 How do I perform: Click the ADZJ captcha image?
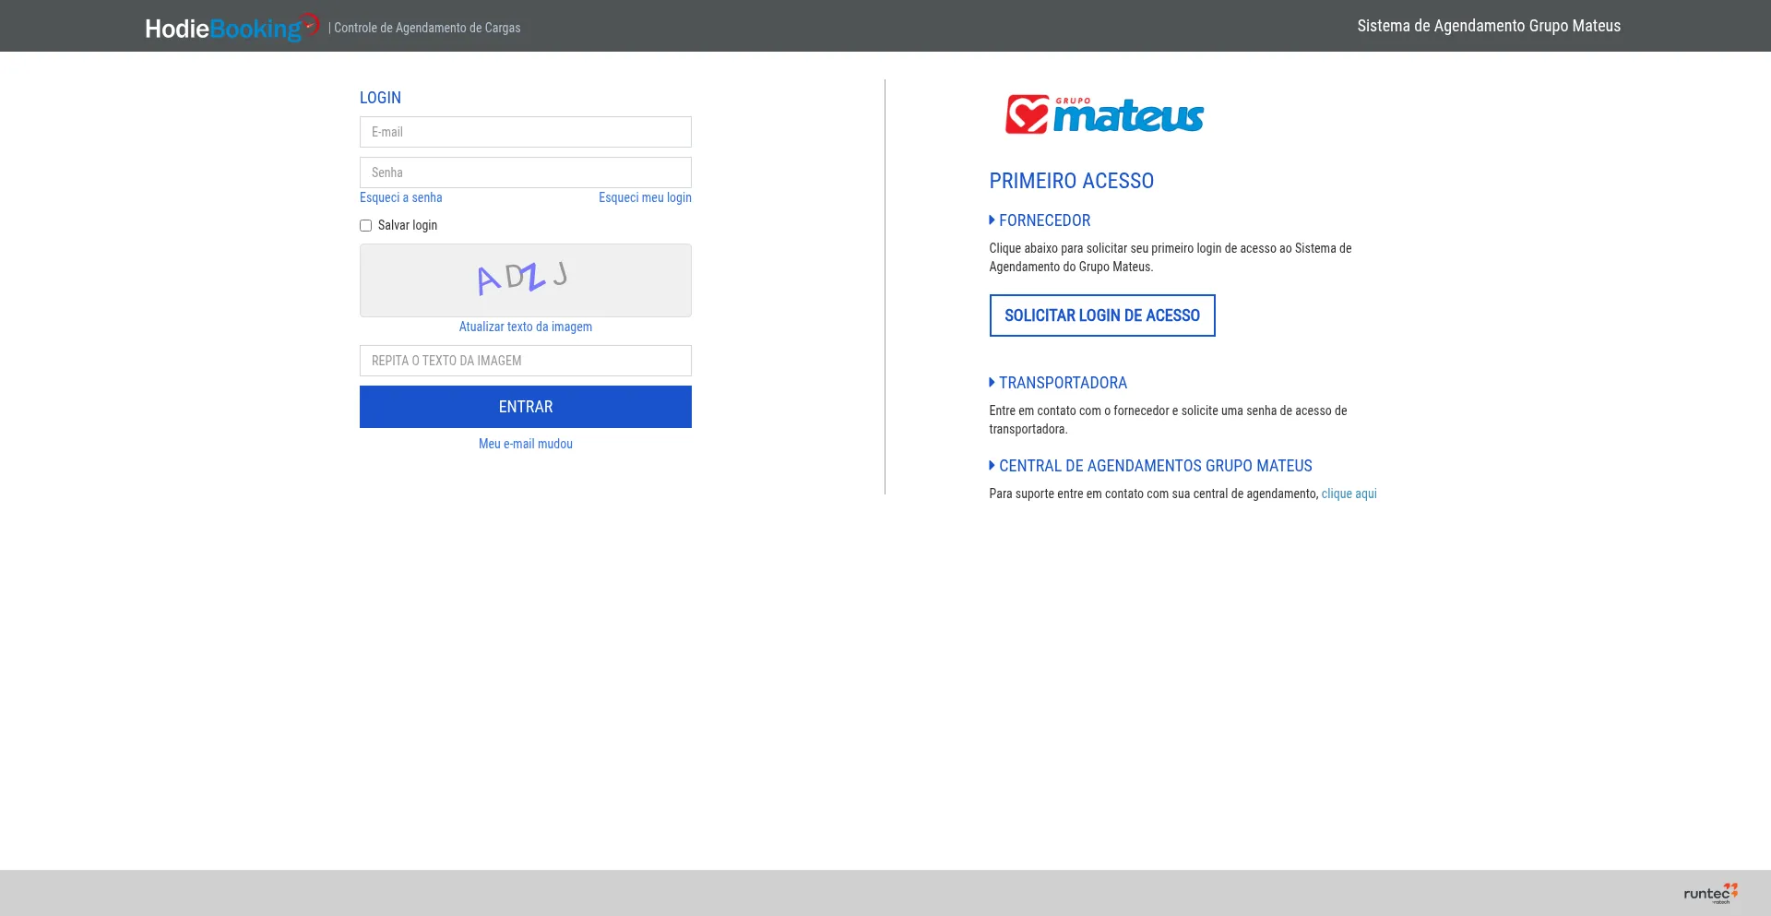526,280
